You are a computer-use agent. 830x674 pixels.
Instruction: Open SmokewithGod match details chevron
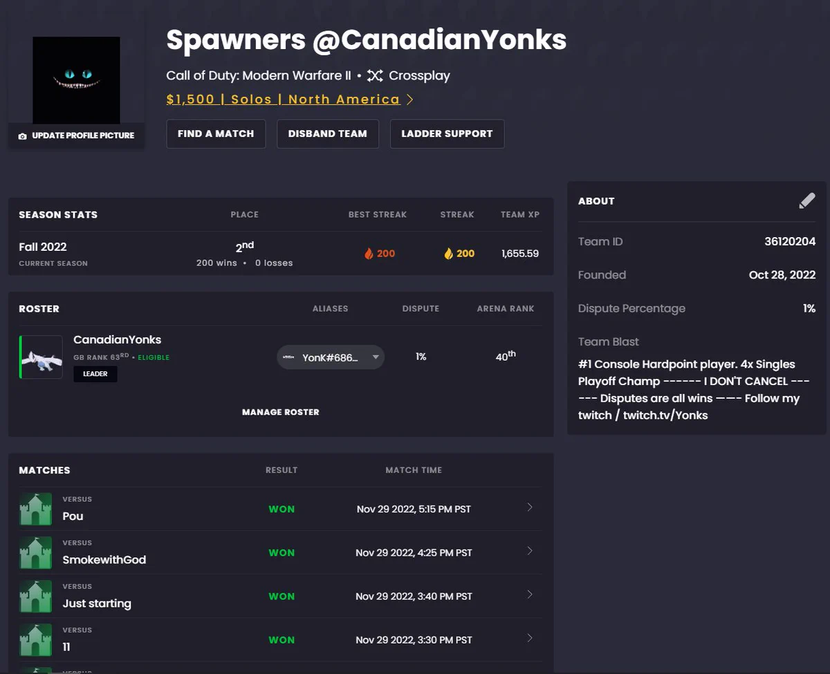530,551
